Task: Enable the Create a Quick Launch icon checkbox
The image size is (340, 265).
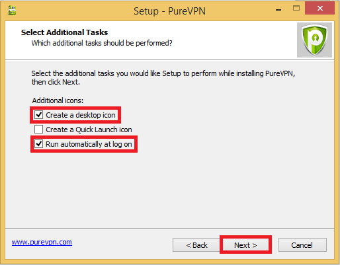Action: 38,130
